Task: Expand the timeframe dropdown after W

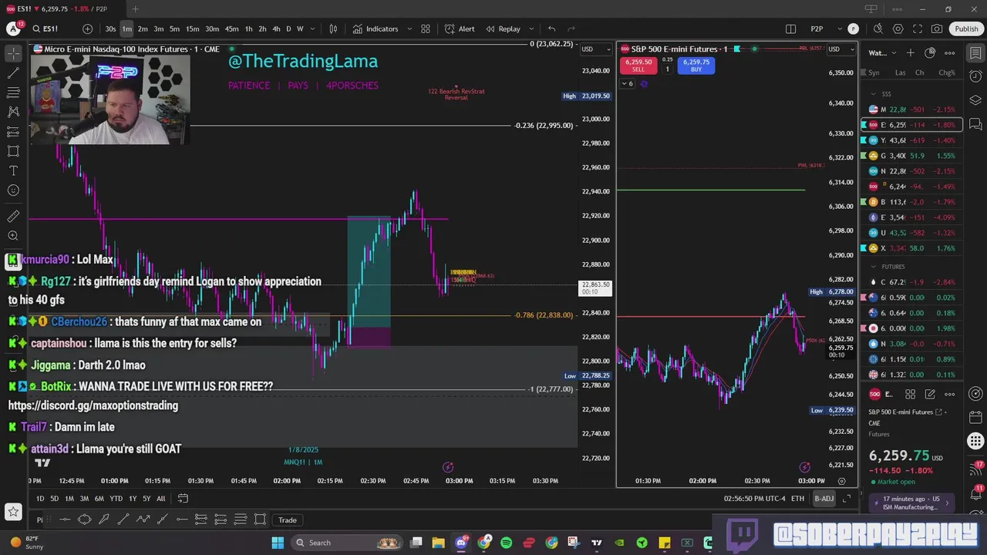Action: (312, 29)
